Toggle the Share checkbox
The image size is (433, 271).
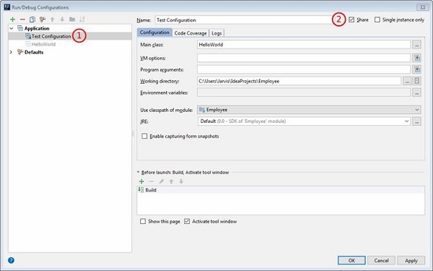(351, 20)
